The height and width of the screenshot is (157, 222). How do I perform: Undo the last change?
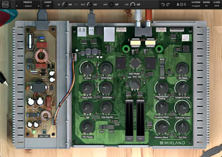pos(163,4)
